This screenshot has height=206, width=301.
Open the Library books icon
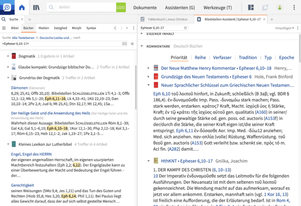[x=37, y=8]
